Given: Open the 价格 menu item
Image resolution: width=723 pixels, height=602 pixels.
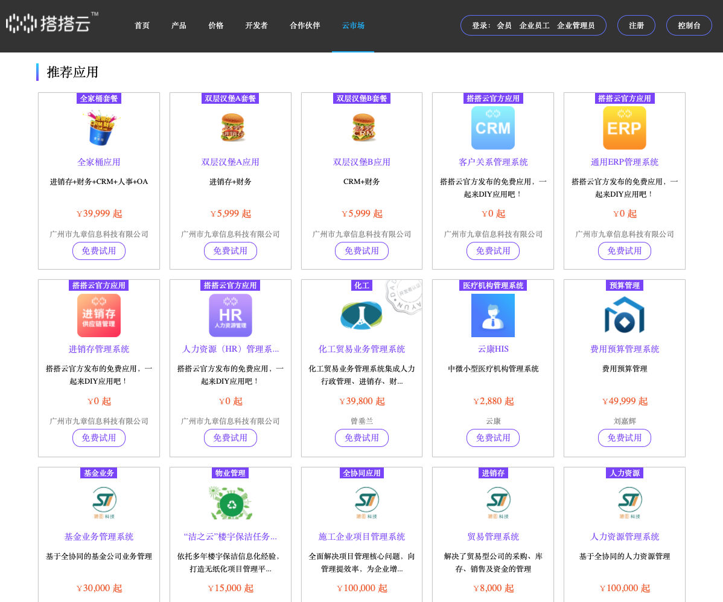Looking at the screenshot, I should pyautogui.click(x=215, y=25).
